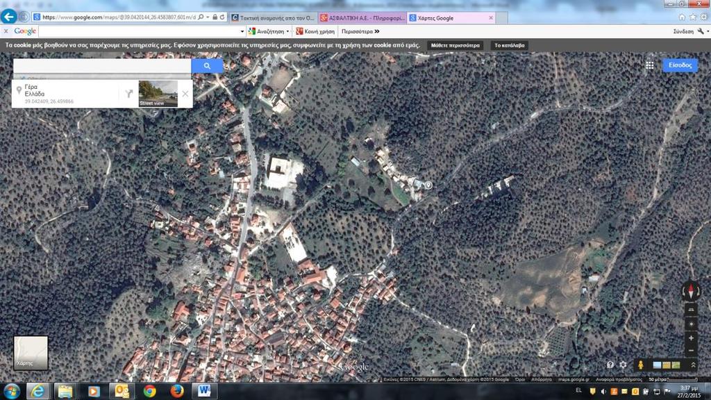Select the yellow Pegman street view icon
The image size is (711, 400).
pos(641,365)
